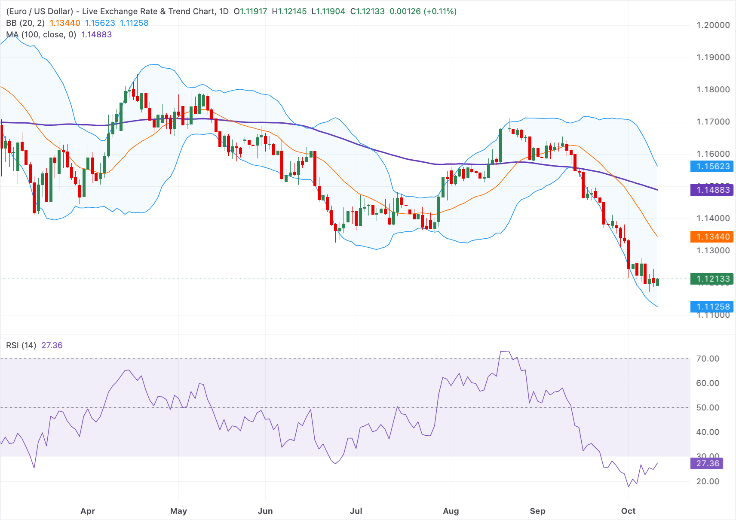Click the 1.17000 price axis label
Screen dimensions: 736x525
click(713, 121)
